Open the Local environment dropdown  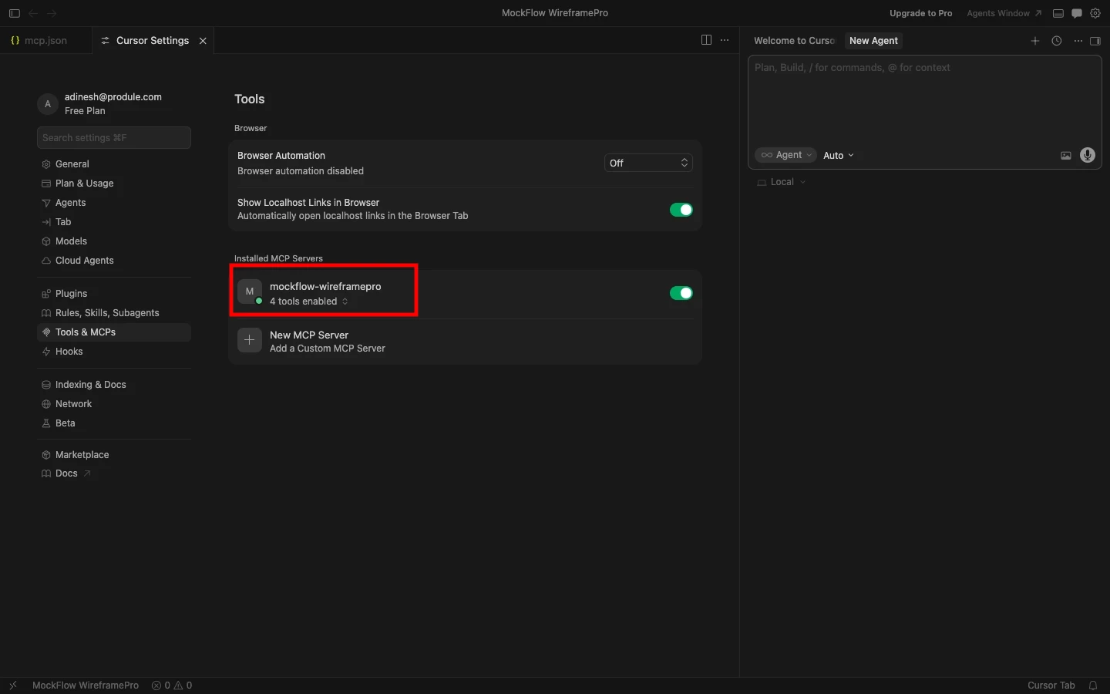pyautogui.click(x=782, y=182)
